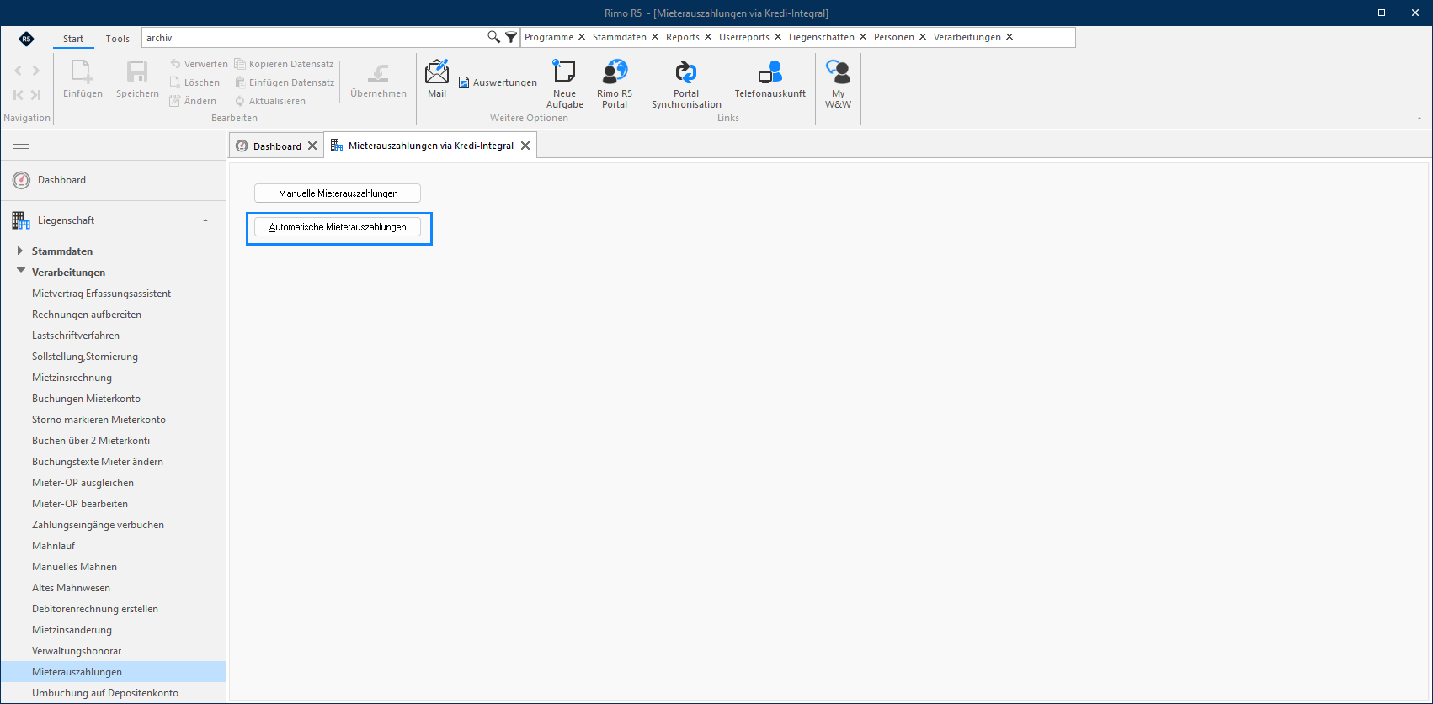Image resolution: width=1433 pixels, height=704 pixels.
Task: Collapse the Liegenschaft section arrow
Action: [205, 220]
